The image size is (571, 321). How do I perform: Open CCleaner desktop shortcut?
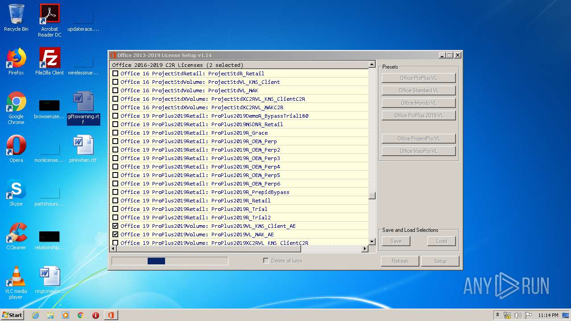[16, 236]
